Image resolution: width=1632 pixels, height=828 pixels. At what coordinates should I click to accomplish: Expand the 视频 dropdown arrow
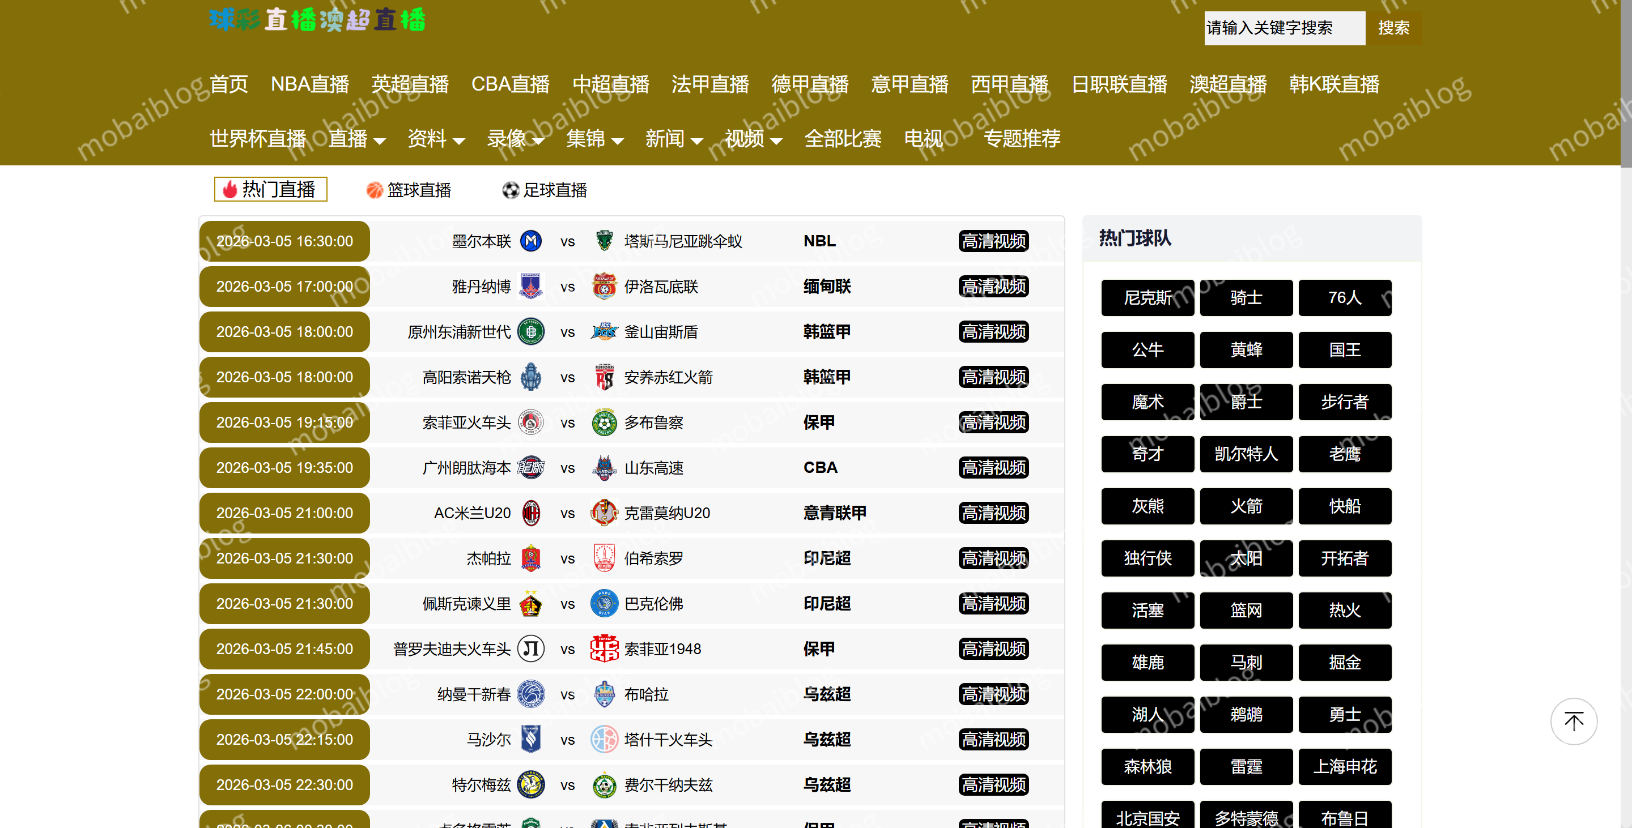(776, 140)
